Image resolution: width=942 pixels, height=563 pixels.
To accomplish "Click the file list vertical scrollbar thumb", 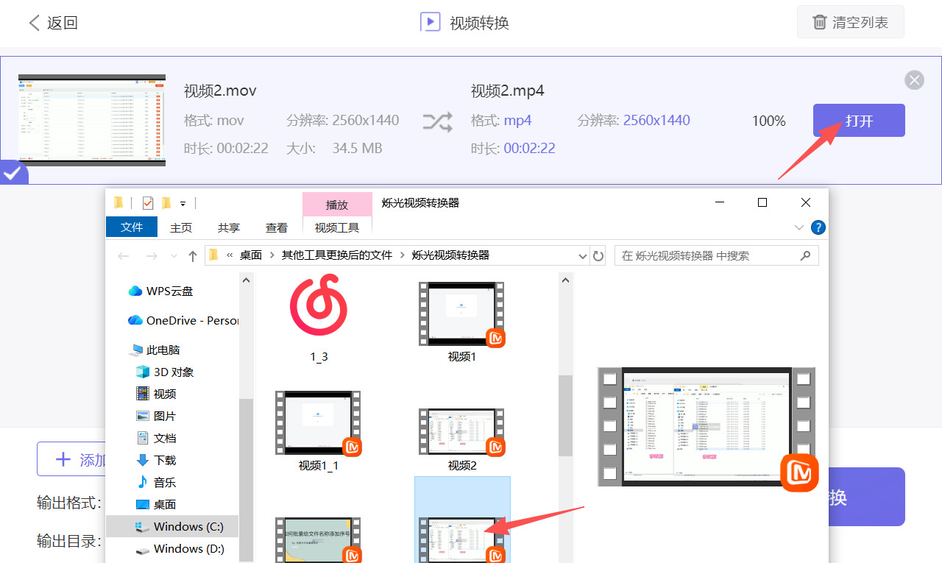I will [x=565, y=416].
